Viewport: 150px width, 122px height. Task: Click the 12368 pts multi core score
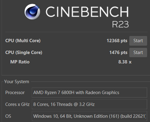117,41
